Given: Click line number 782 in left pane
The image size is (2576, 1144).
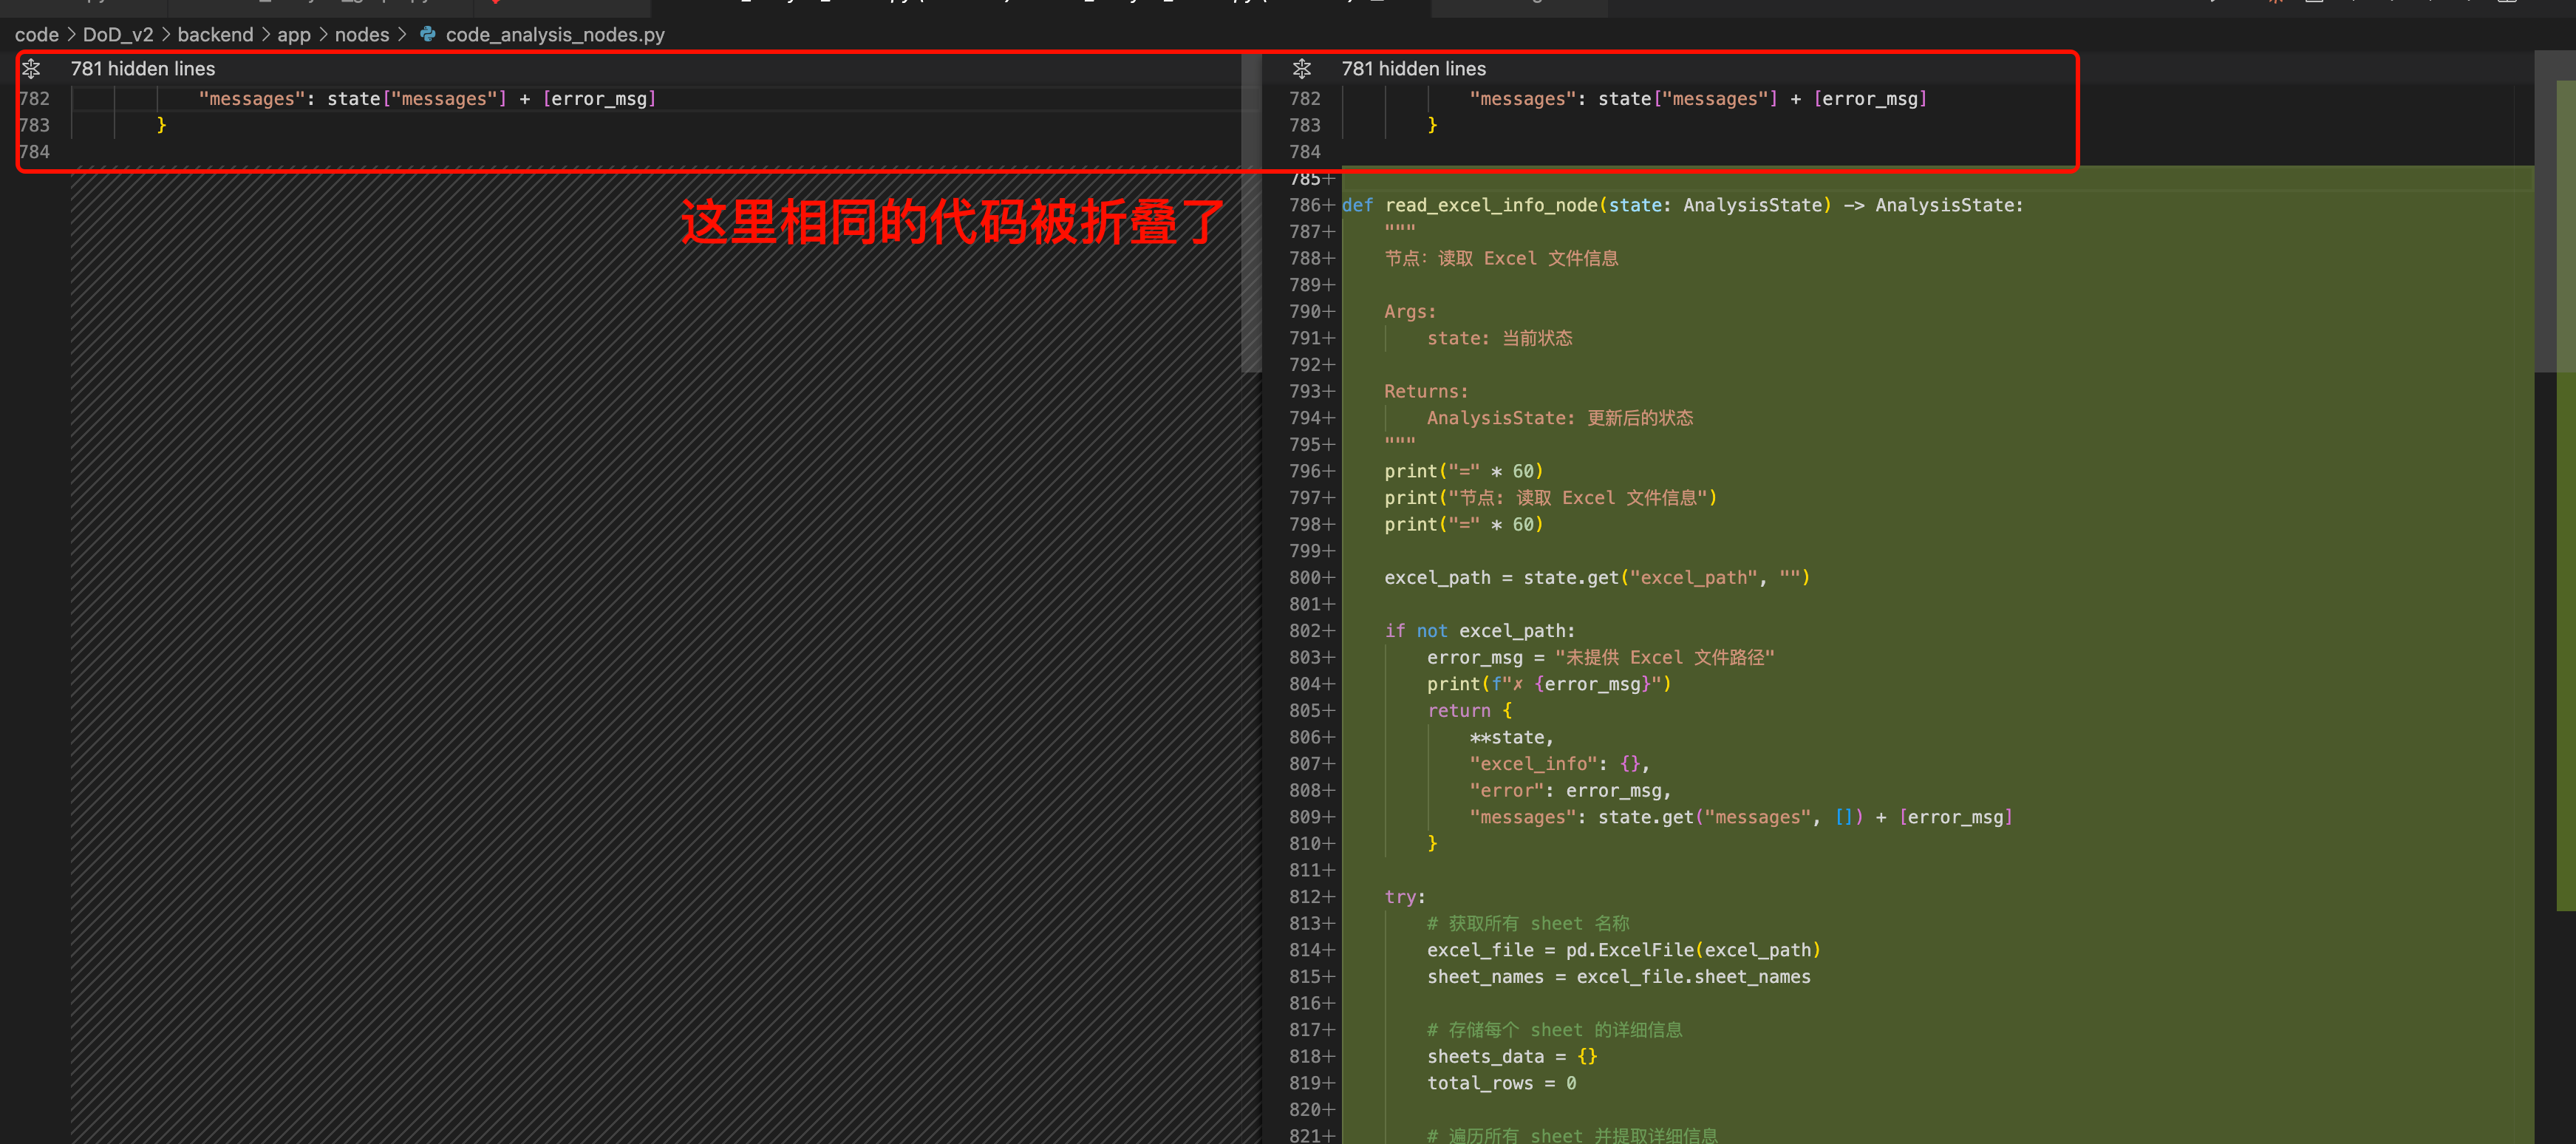Looking at the screenshot, I should (x=34, y=98).
